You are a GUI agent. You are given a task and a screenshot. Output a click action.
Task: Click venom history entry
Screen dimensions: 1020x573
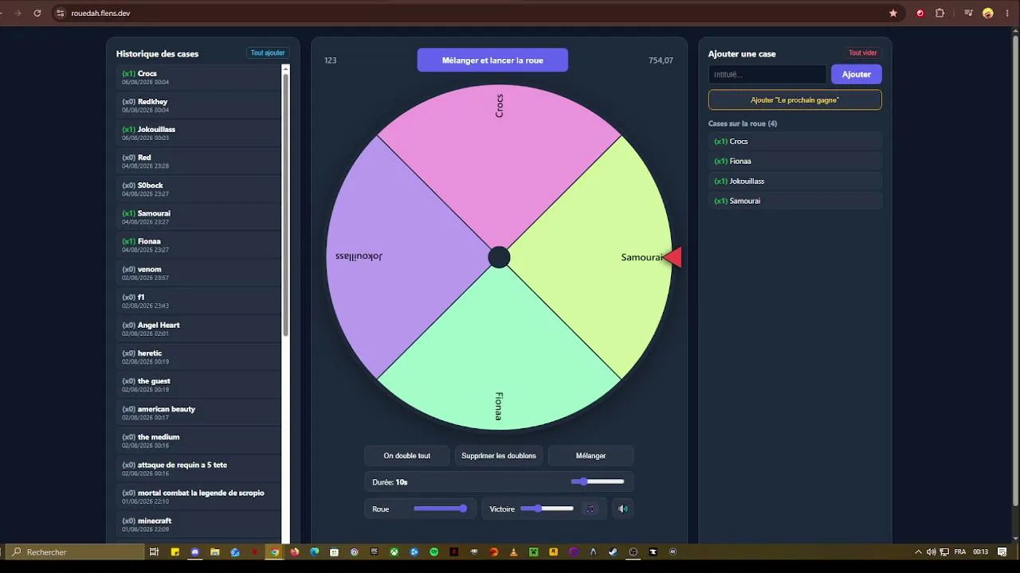tap(198, 273)
